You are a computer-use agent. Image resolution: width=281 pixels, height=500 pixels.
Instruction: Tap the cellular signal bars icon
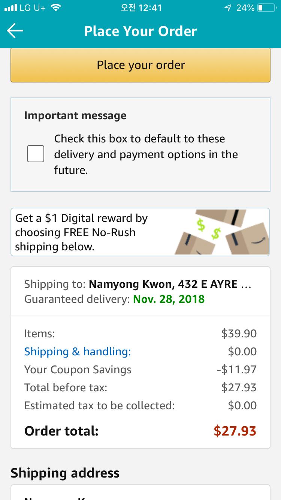(x=11, y=8)
